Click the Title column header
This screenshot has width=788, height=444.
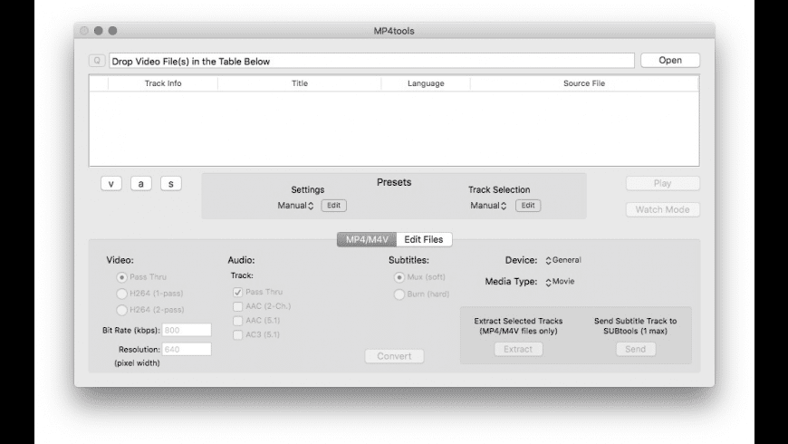click(x=300, y=83)
